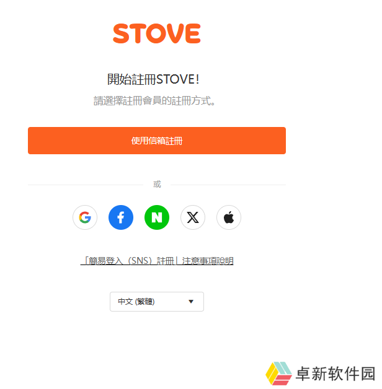Select the green Naver login icon

157,217
